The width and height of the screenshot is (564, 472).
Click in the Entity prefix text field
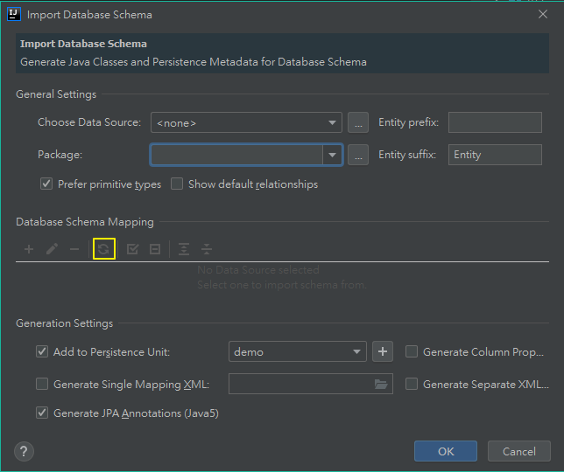click(495, 122)
